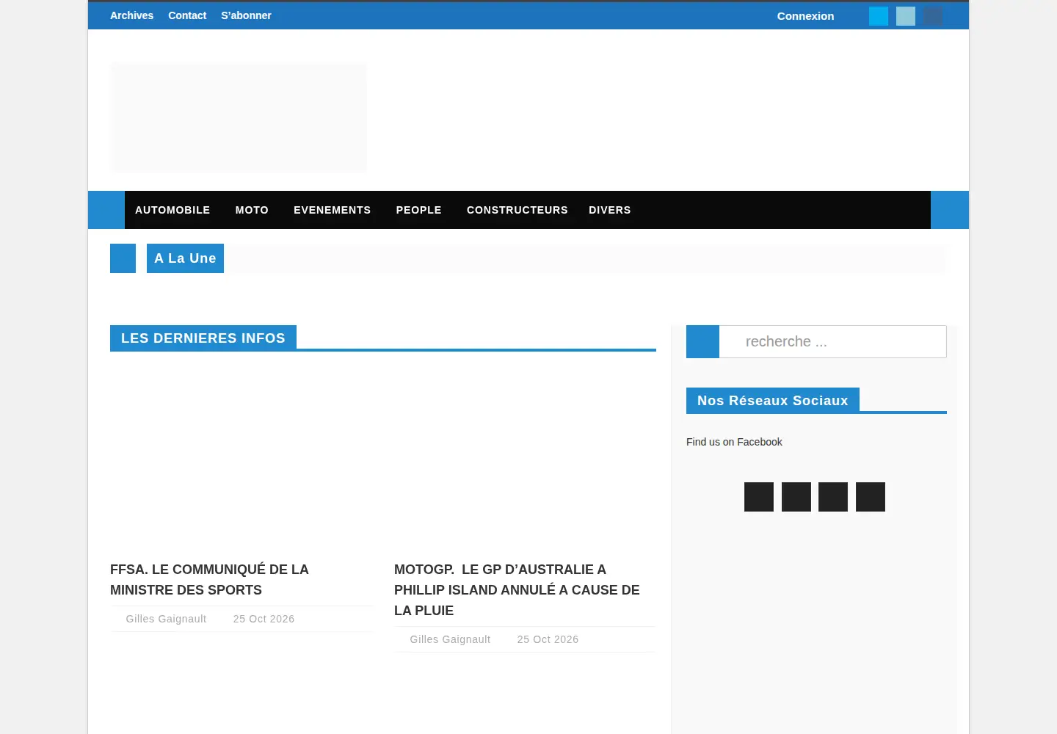Click the blue home square left of AUTOMOBILE
Screen dimensions: 1057x734
coord(106,210)
